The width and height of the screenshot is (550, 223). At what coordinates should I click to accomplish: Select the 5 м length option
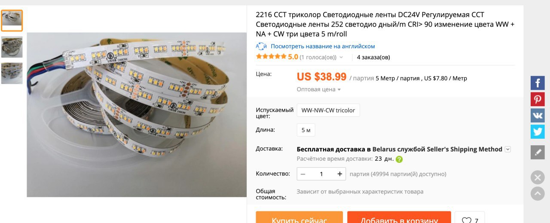[x=306, y=130]
